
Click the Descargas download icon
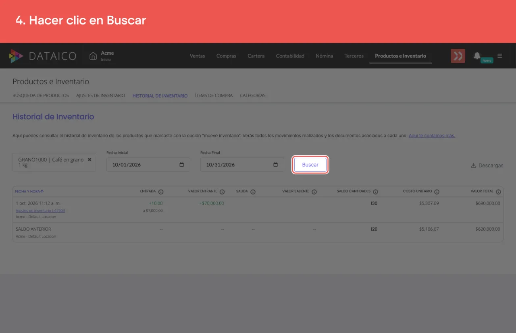(473, 165)
